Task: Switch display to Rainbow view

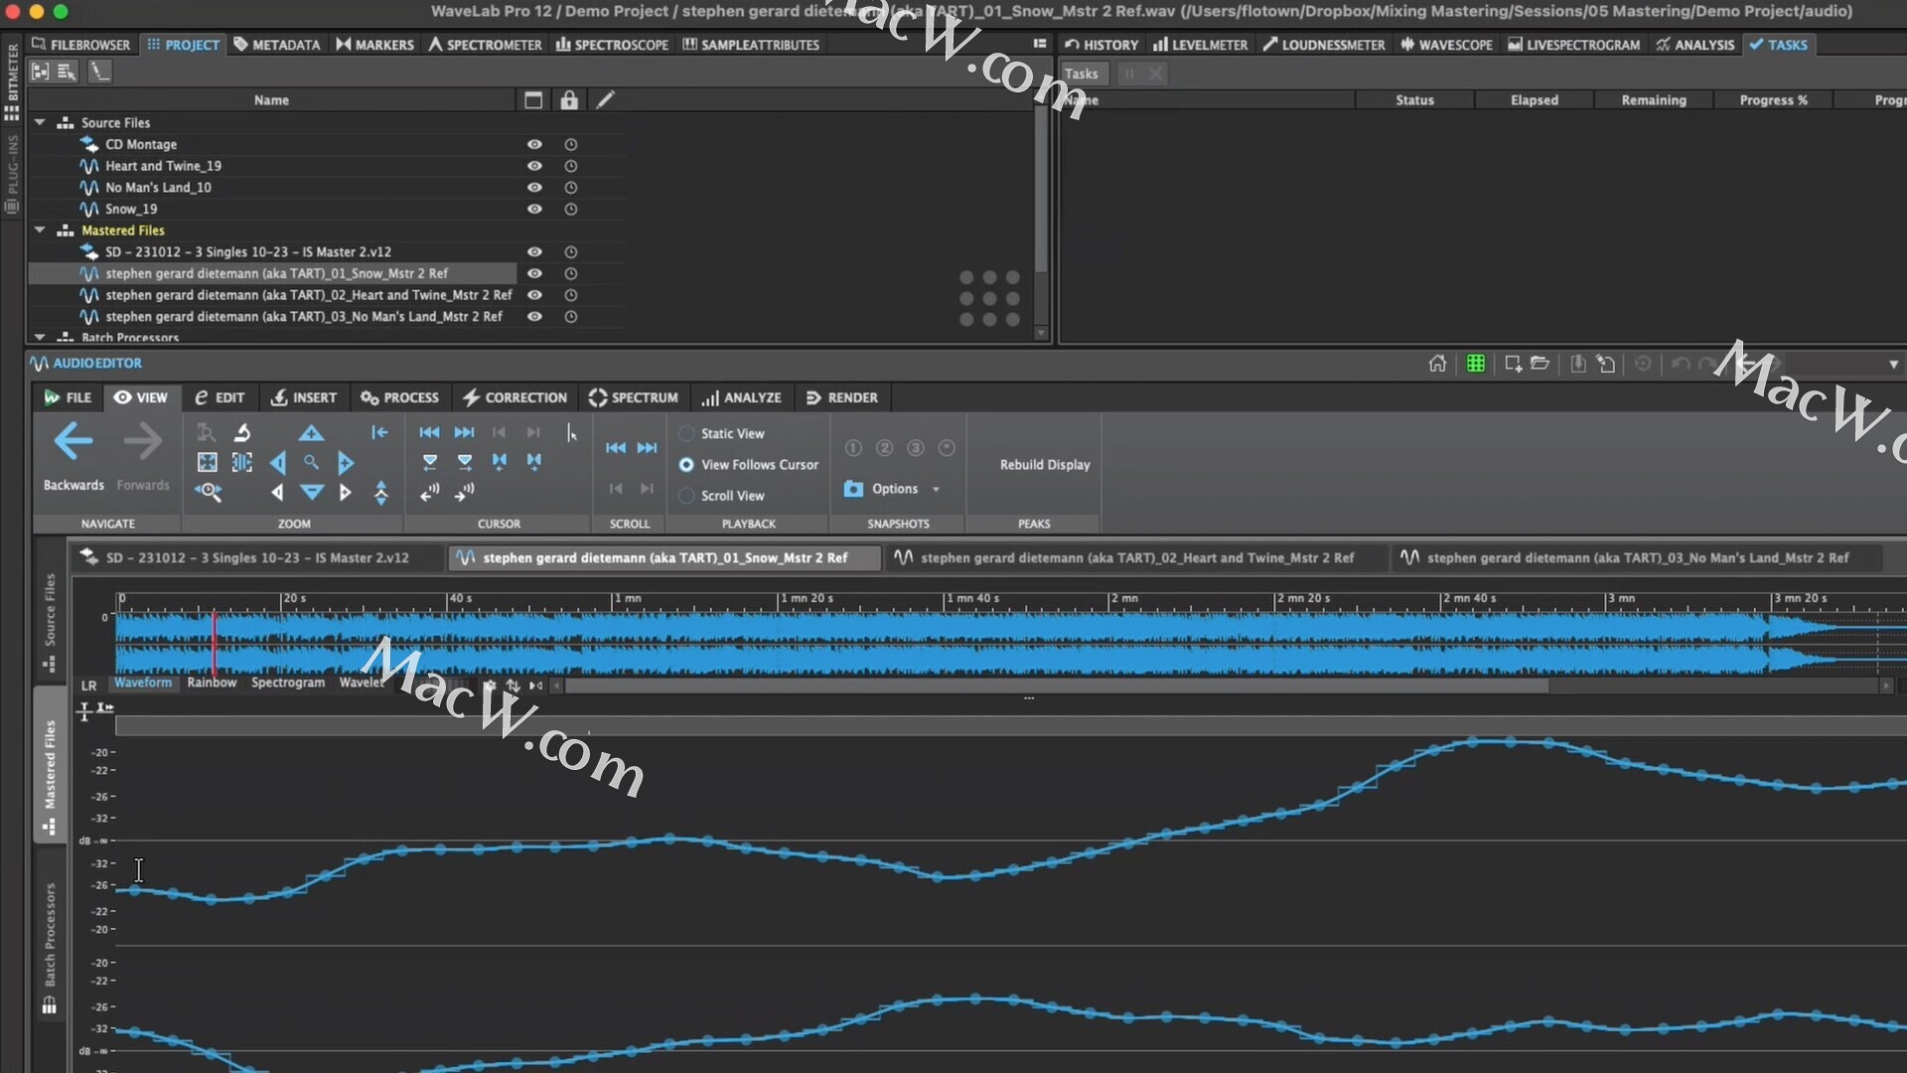Action: (x=212, y=683)
